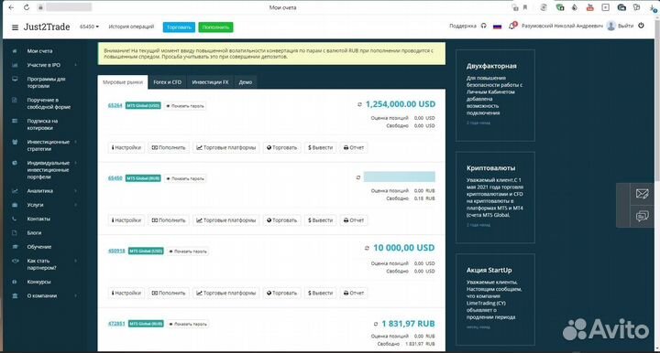Click the chat bubbles icon on right edge

pos(642,216)
